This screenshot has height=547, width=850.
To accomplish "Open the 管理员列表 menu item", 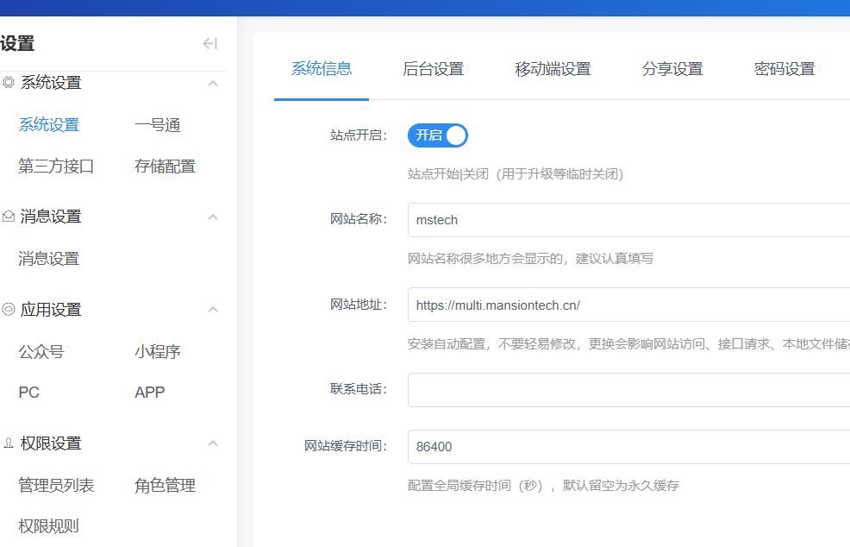I will pyautogui.click(x=56, y=485).
